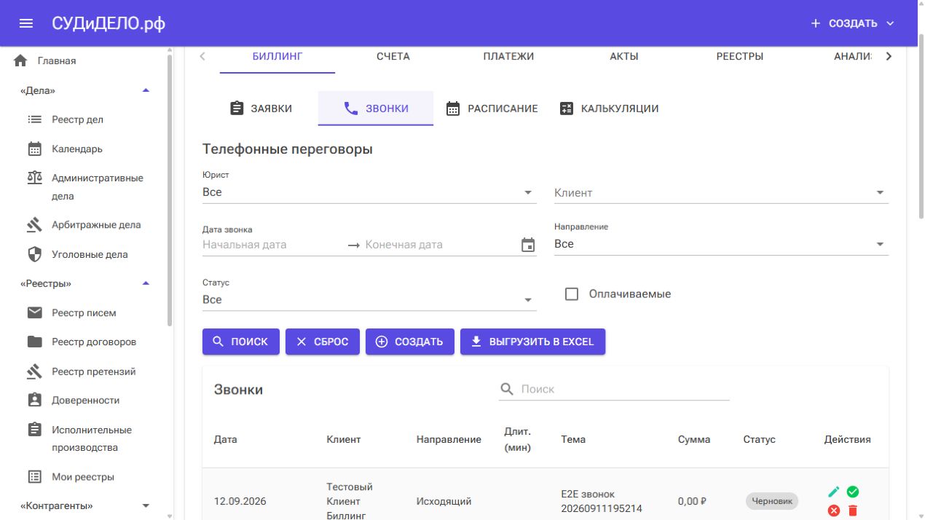The image size is (925, 520).
Task: Switch to the РЕЕСТРЫ tab
Action: coord(740,56)
